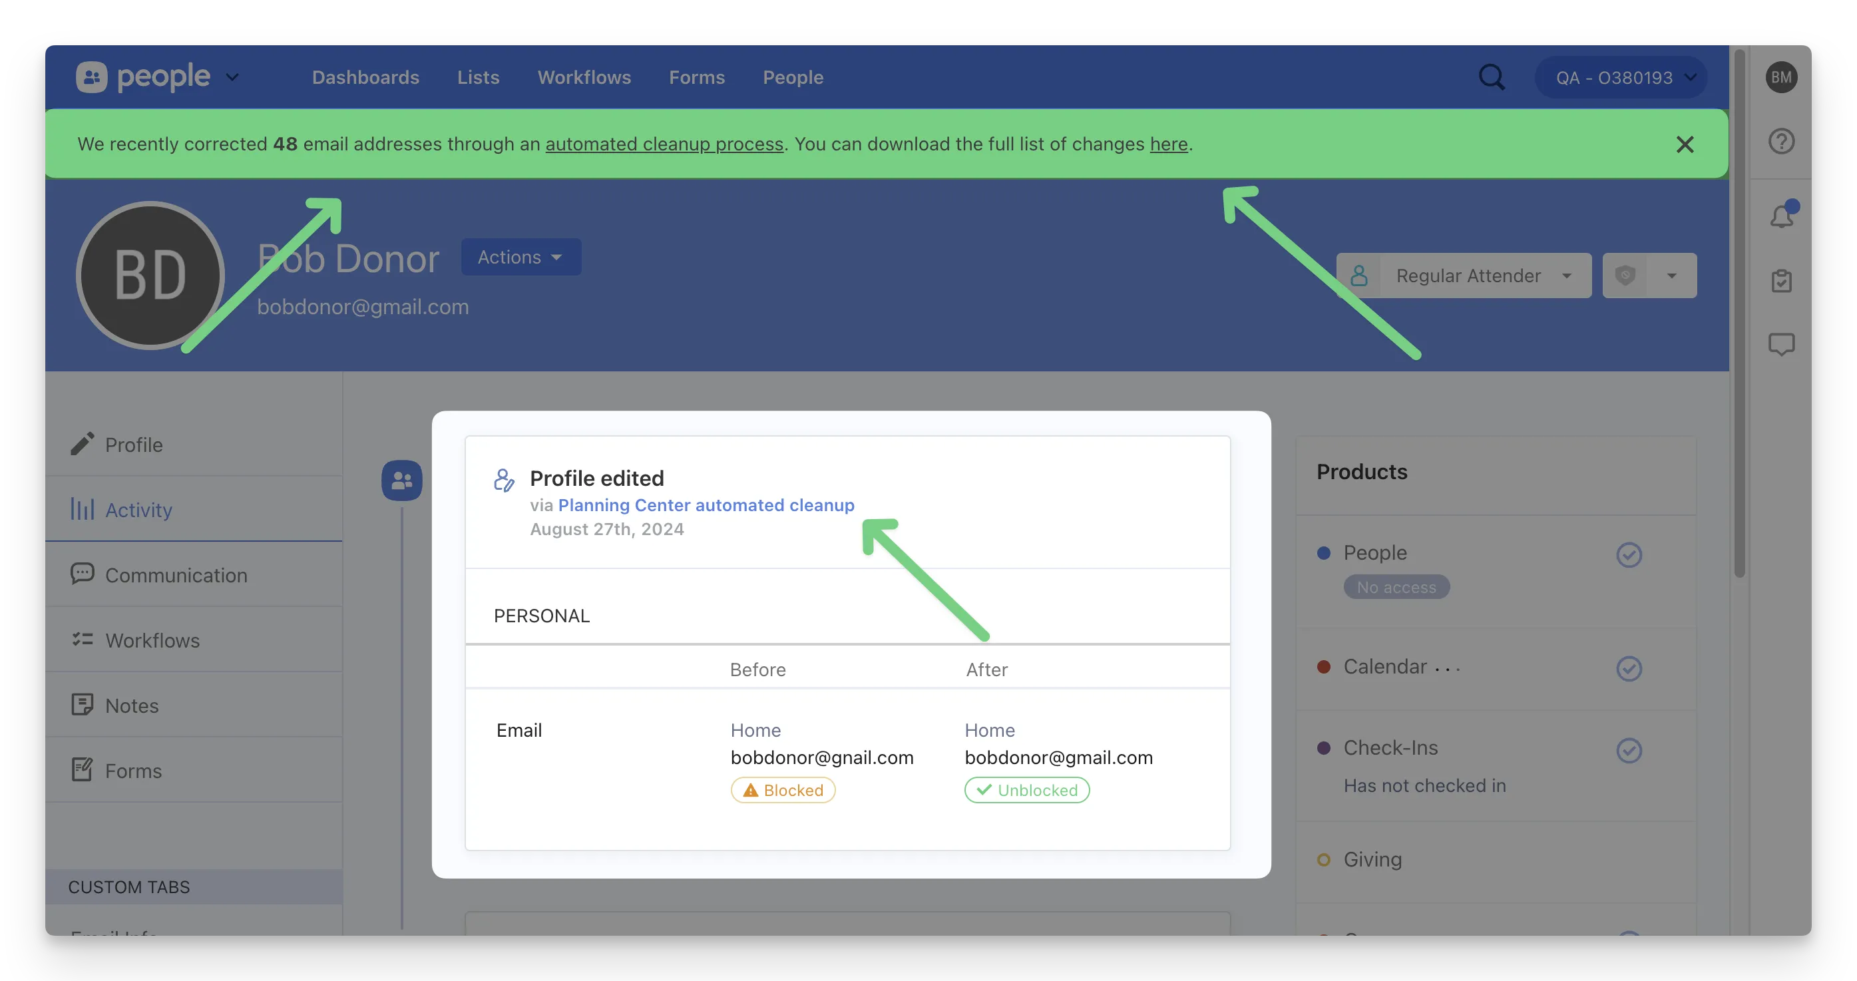
Task: Open the notifications bell icon
Action: pos(1780,216)
